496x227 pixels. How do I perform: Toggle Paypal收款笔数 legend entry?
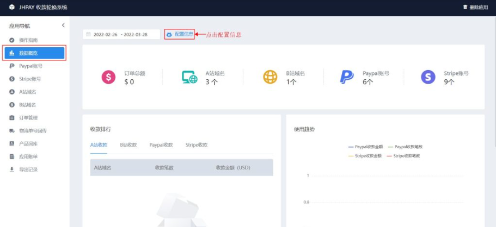405,147
